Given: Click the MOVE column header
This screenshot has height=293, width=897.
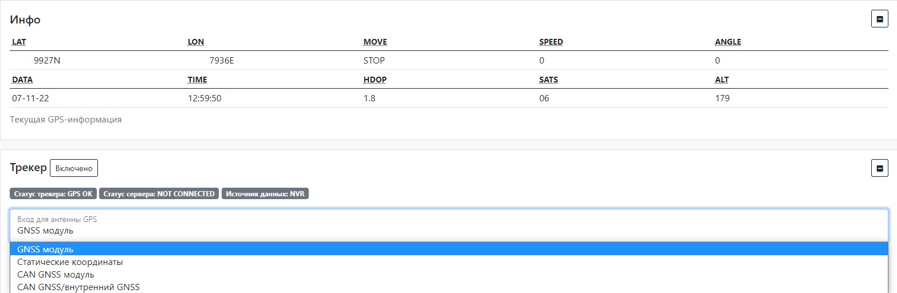Looking at the screenshot, I should 375,42.
